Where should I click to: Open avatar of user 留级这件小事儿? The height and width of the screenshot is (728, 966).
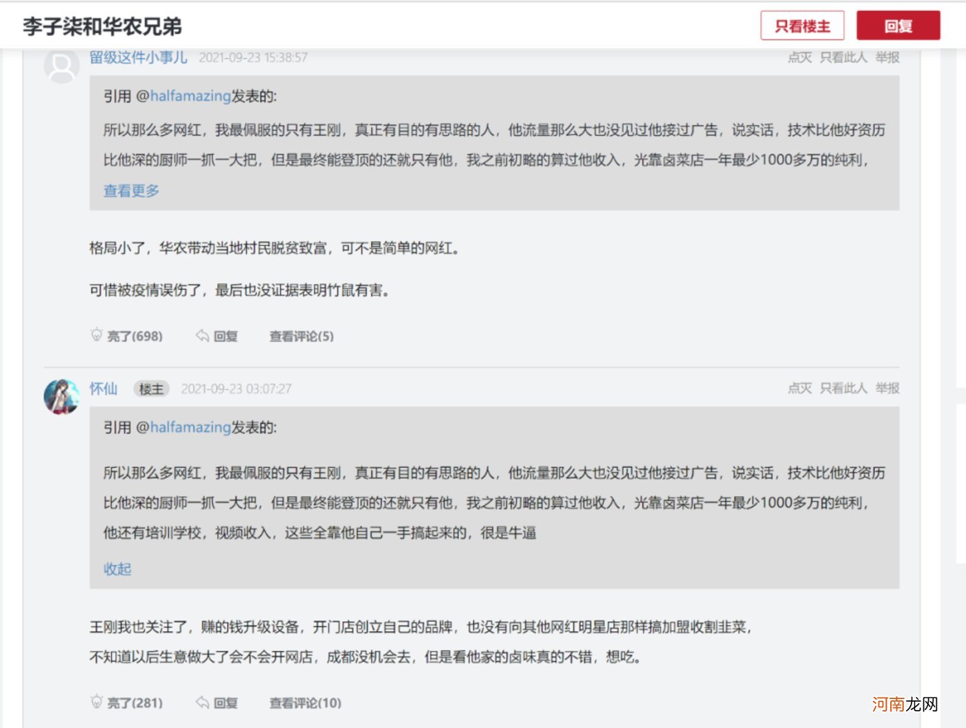(61, 66)
